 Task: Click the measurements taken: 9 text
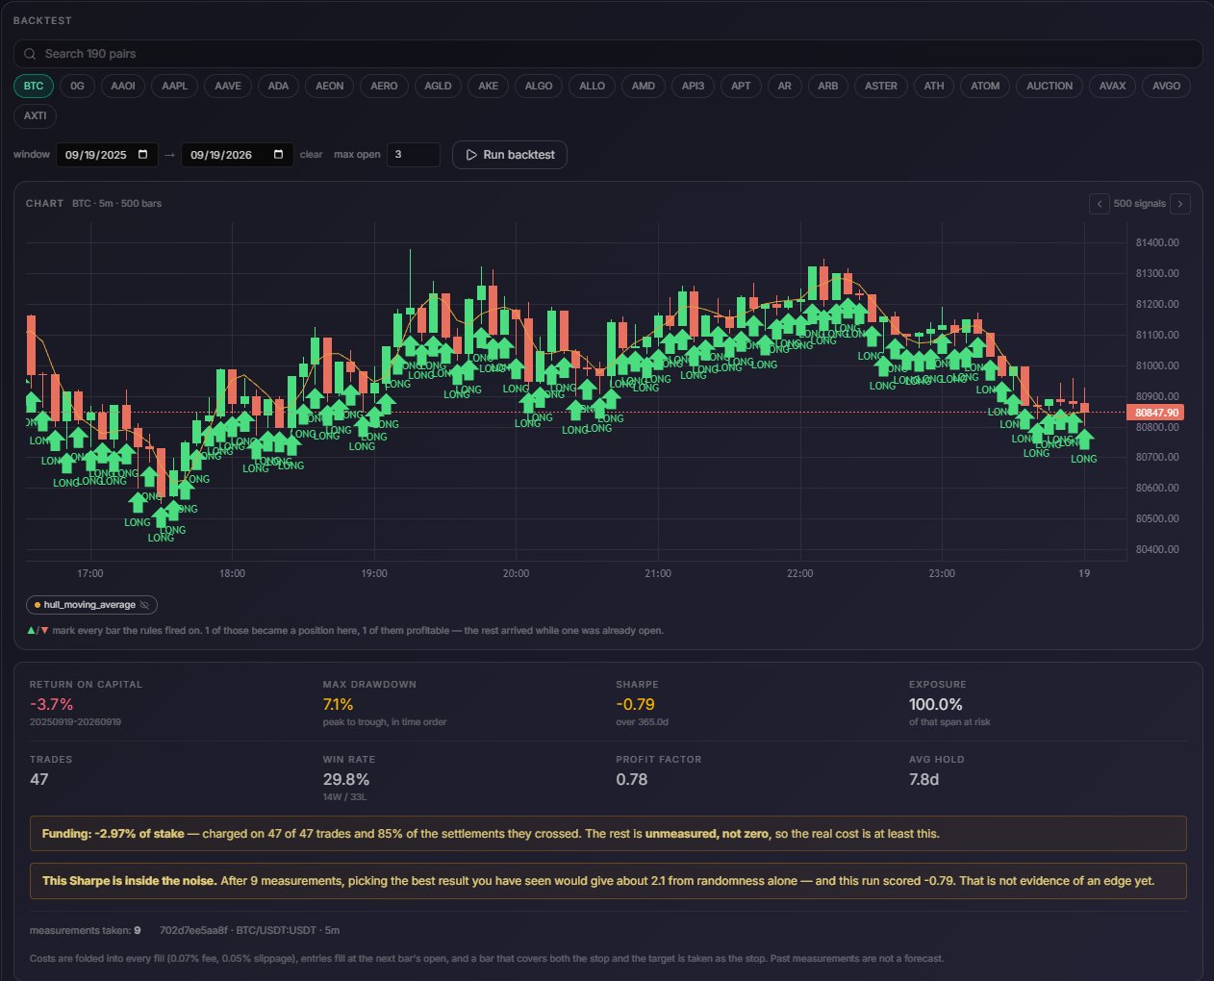coord(86,931)
